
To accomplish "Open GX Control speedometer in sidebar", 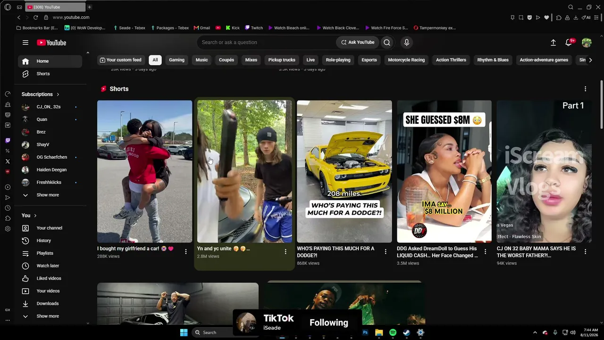I will (8, 94).
